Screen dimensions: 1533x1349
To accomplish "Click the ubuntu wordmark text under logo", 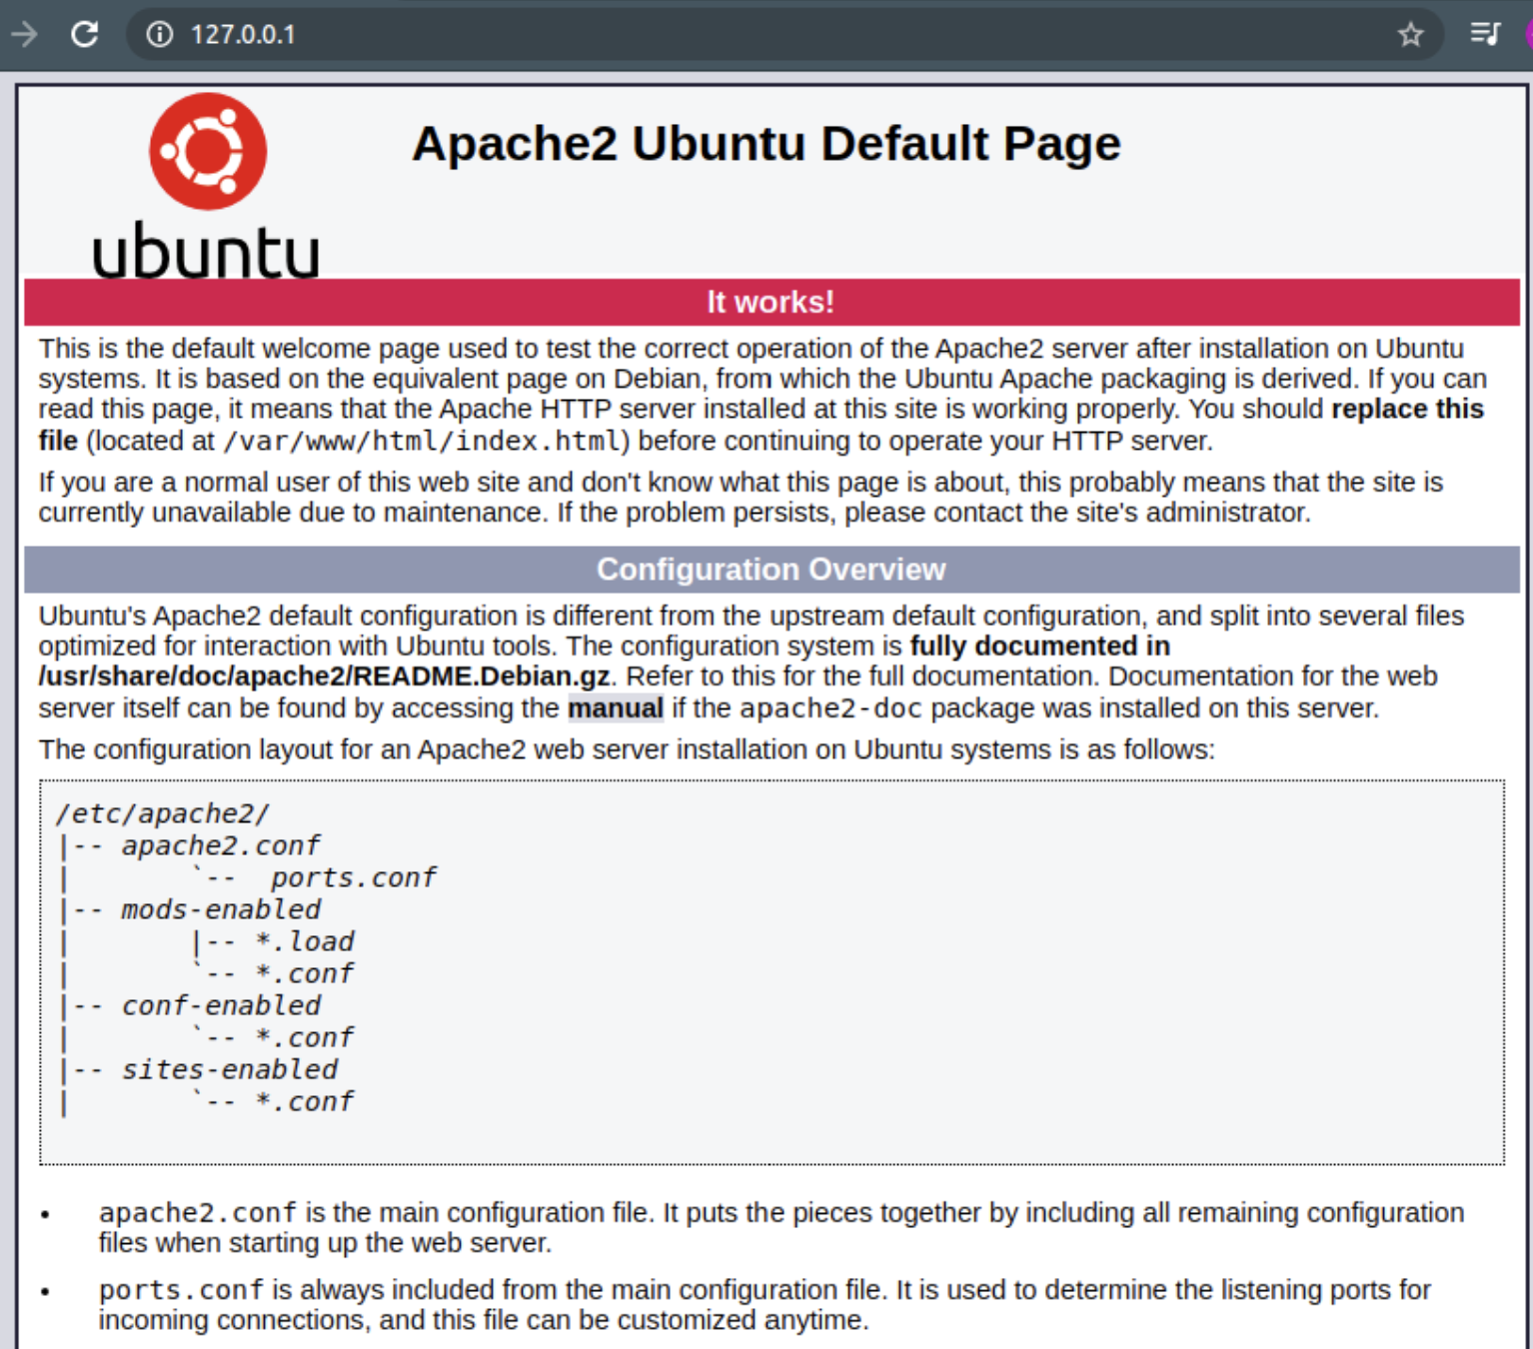I will click(206, 250).
